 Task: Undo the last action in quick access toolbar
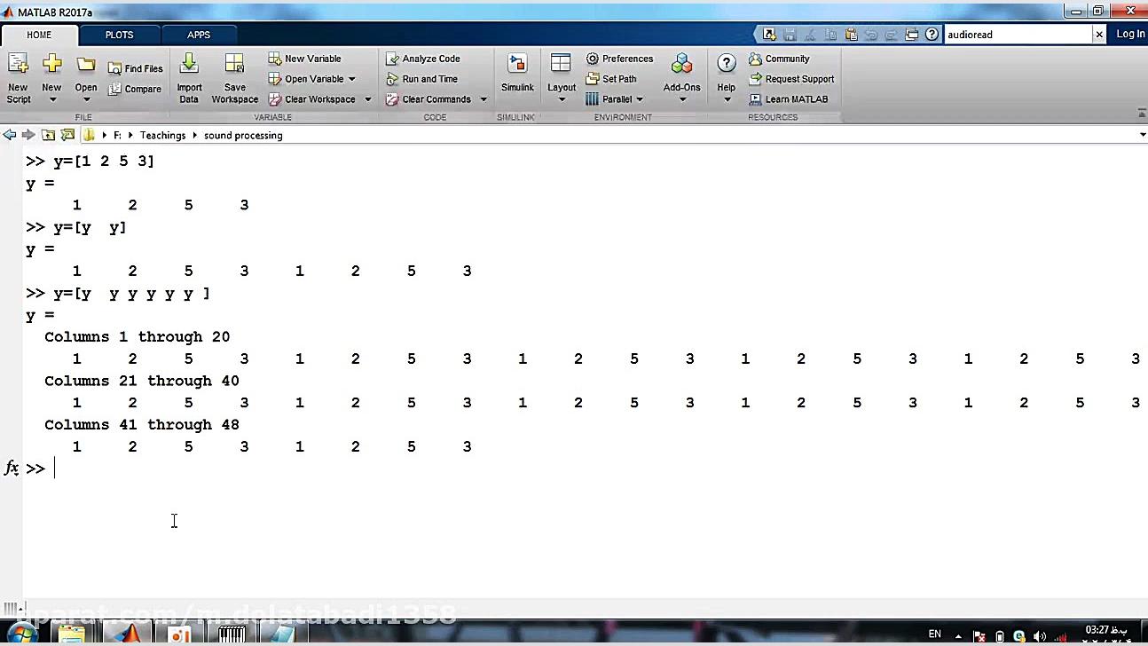(871, 35)
